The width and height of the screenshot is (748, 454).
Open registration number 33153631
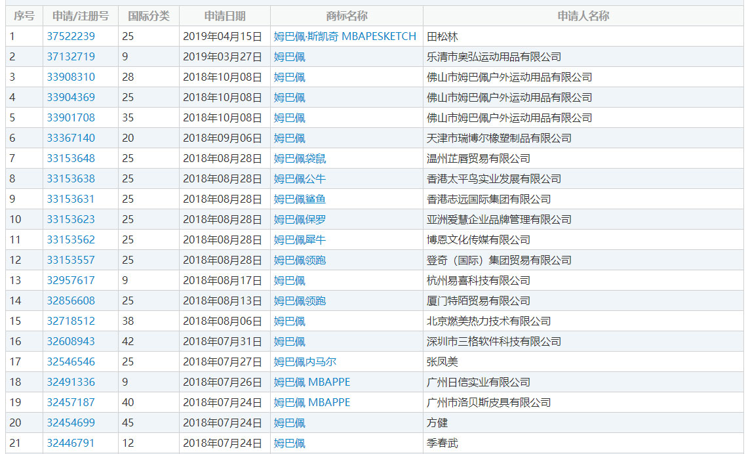pyautogui.click(x=71, y=199)
